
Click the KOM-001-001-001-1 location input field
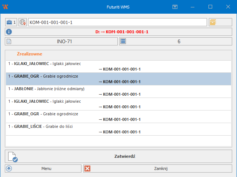pyautogui.click(x=117, y=23)
